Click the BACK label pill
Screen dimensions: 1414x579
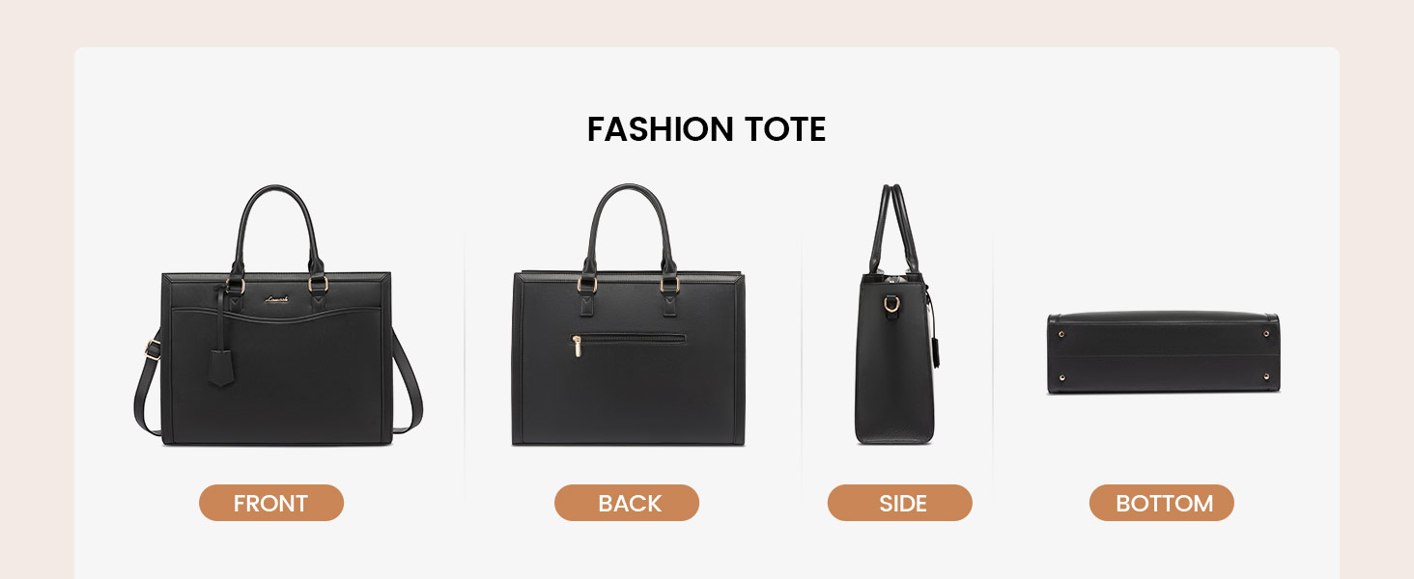click(x=627, y=503)
